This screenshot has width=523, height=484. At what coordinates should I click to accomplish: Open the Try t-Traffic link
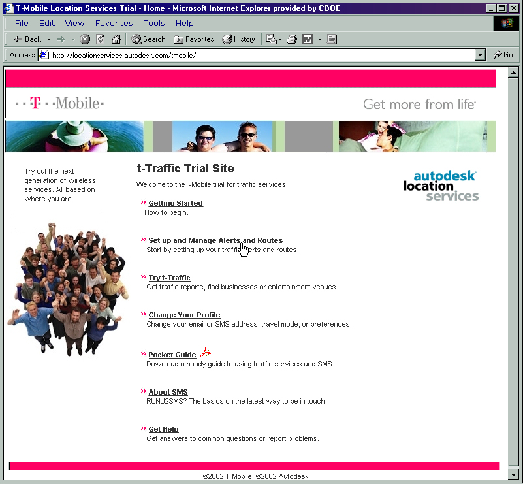(170, 278)
